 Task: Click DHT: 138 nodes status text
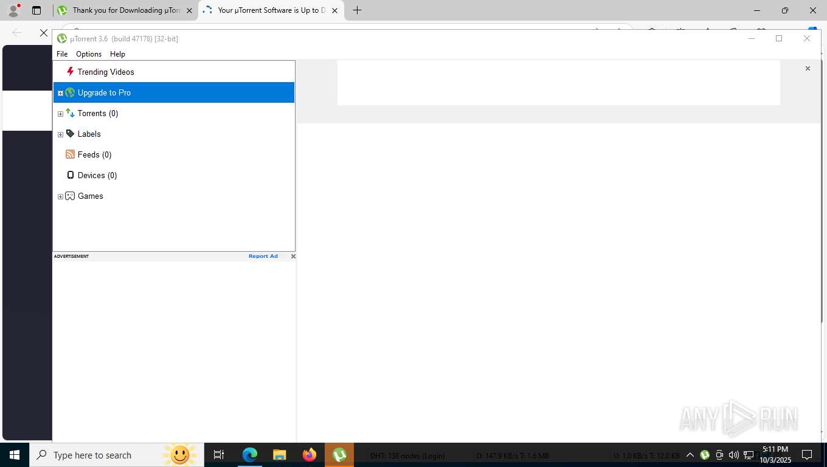(x=407, y=455)
